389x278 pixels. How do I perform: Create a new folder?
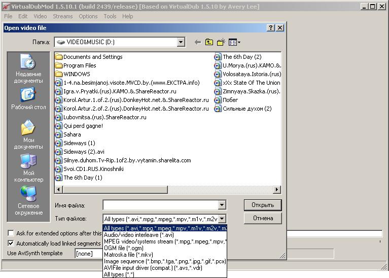(x=221, y=42)
